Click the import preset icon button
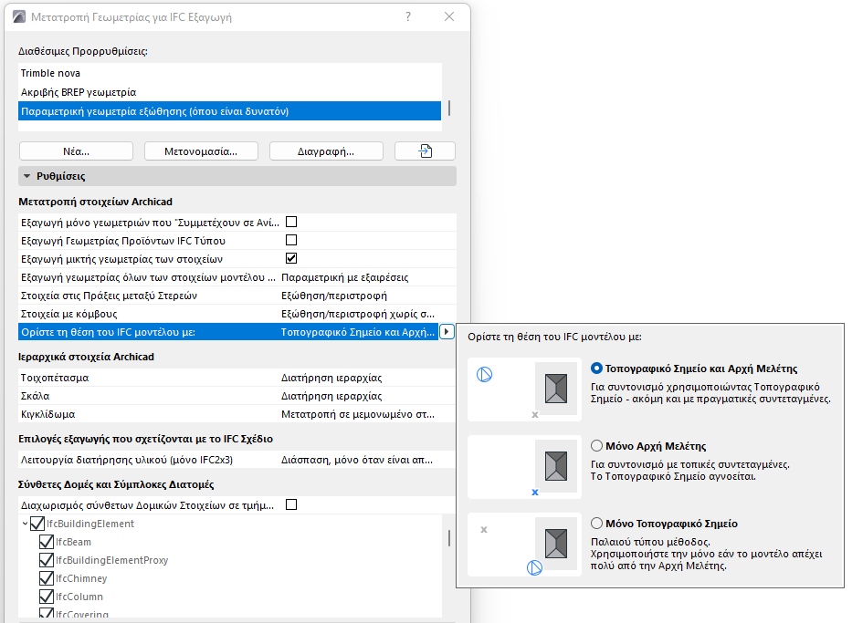 tap(425, 151)
